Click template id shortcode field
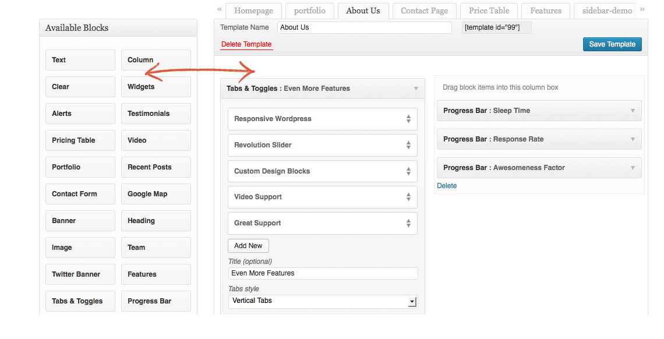664x339 pixels. (496, 27)
